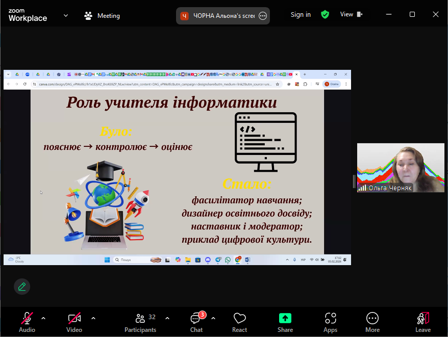Click the green Share screen button
Image resolution: width=448 pixels, height=337 pixels.
(x=285, y=322)
